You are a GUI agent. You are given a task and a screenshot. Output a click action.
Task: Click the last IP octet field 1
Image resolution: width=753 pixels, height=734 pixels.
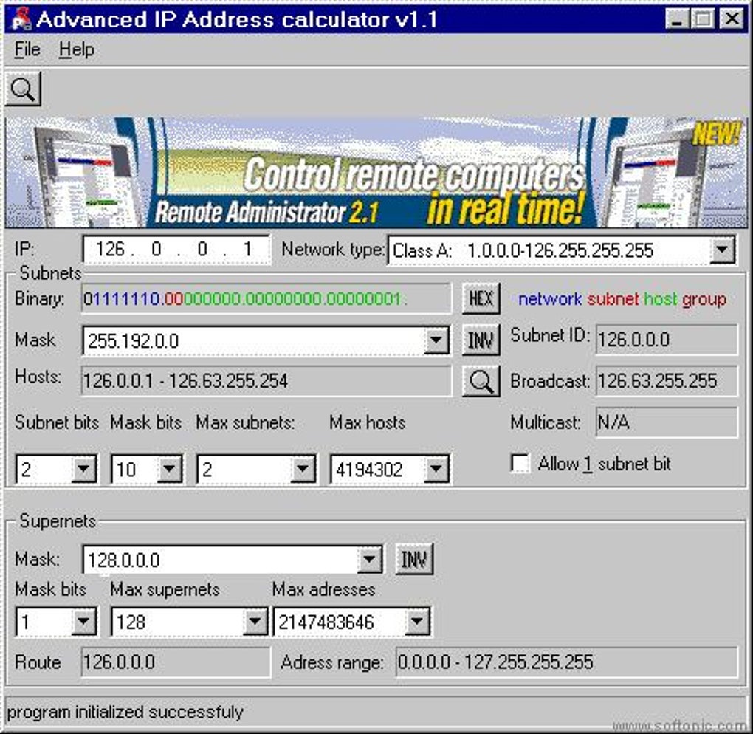[x=247, y=249]
